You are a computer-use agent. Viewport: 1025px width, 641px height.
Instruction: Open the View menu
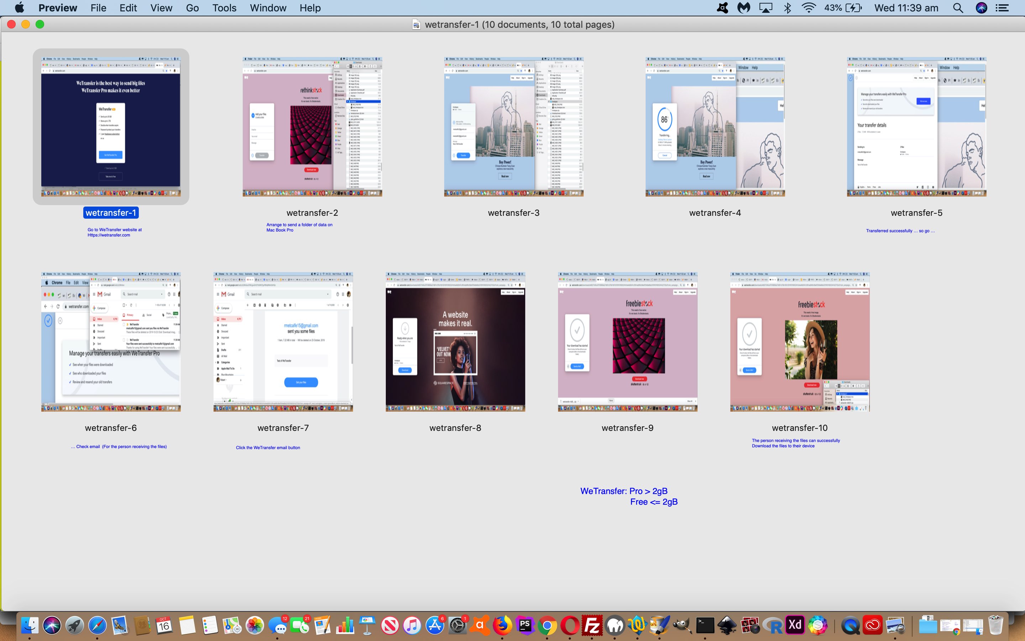click(x=161, y=7)
